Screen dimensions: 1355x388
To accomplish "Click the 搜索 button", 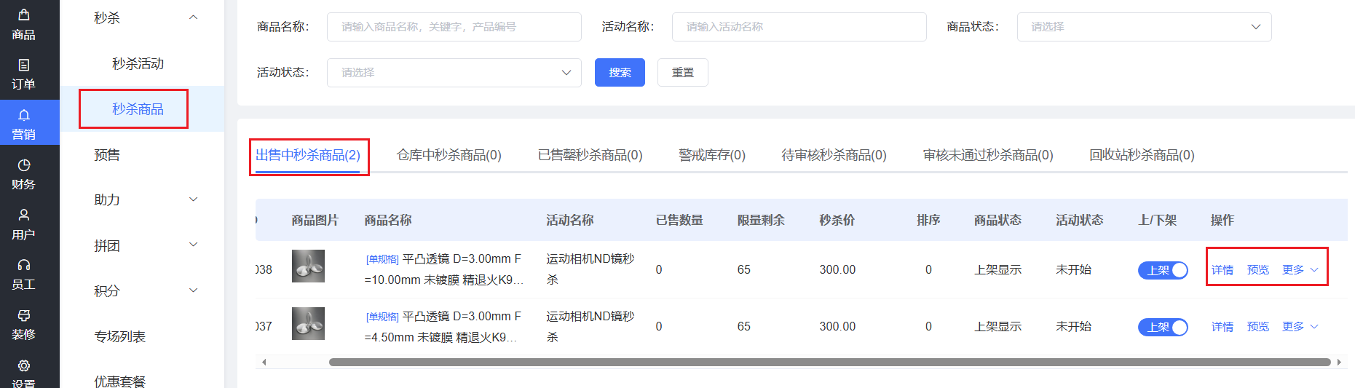I will tap(620, 73).
